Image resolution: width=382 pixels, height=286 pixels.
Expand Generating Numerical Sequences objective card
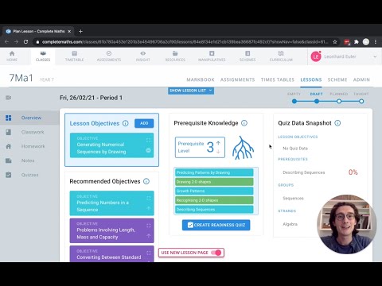(x=148, y=140)
